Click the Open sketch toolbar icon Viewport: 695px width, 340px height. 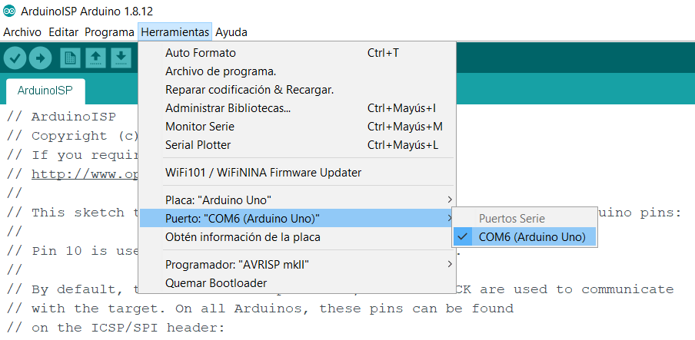point(95,58)
